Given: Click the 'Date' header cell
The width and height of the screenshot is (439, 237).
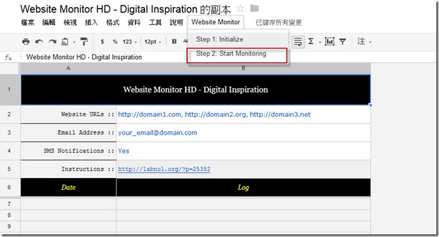Looking at the screenshot, I should click(69, 187).
